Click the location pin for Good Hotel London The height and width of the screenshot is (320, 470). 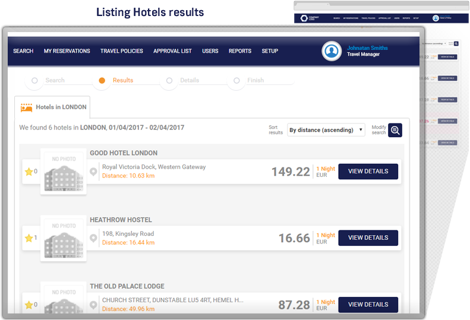tap(93, 172)
